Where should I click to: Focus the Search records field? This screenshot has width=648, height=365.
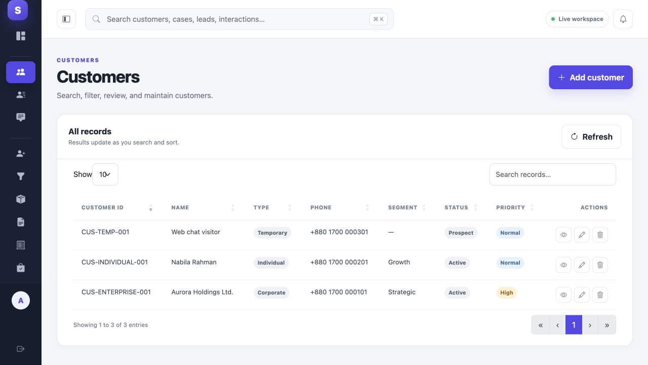pos(553,174)
